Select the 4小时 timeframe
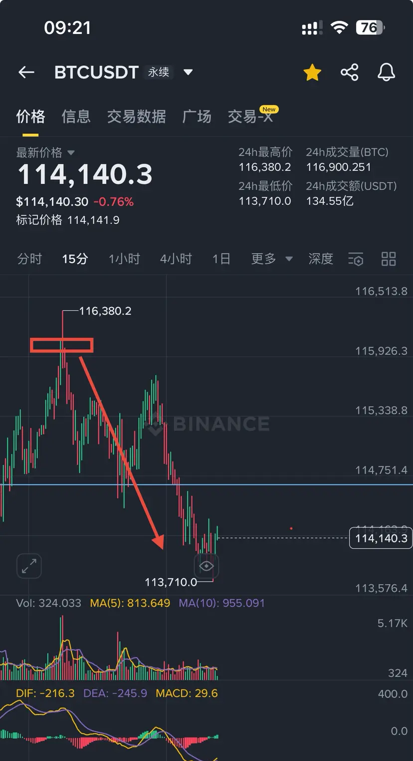 (176, 259)
